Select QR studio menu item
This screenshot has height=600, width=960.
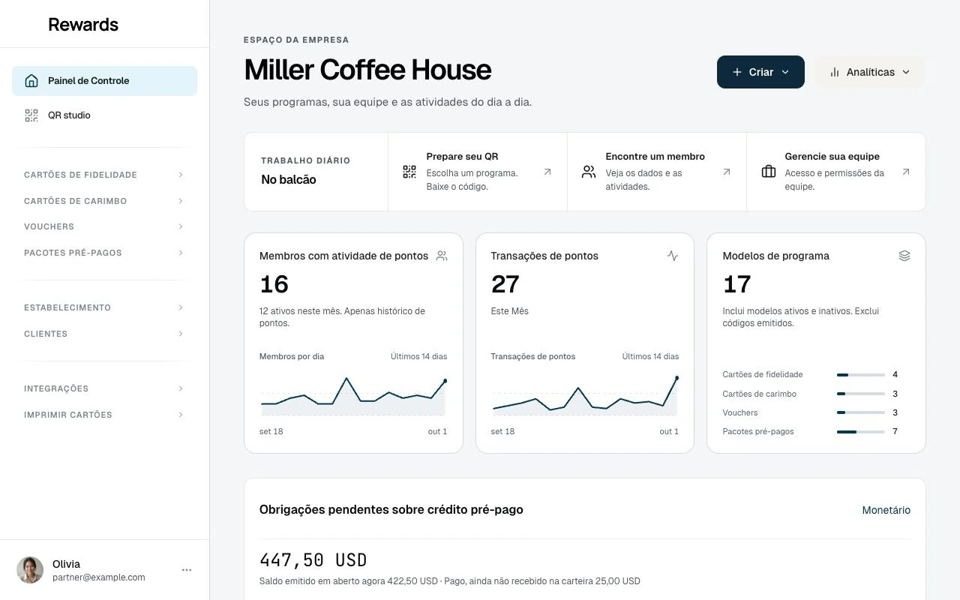(x=104, y=115)
